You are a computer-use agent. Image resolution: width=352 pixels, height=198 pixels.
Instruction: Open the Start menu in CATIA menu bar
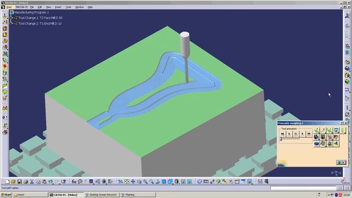[9, 7]
